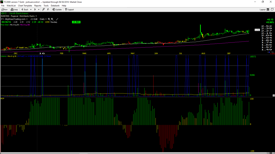Open the Back history dropdown arrow
The height and width of the screenshot is (154, 275).
(x=31, y=10)
